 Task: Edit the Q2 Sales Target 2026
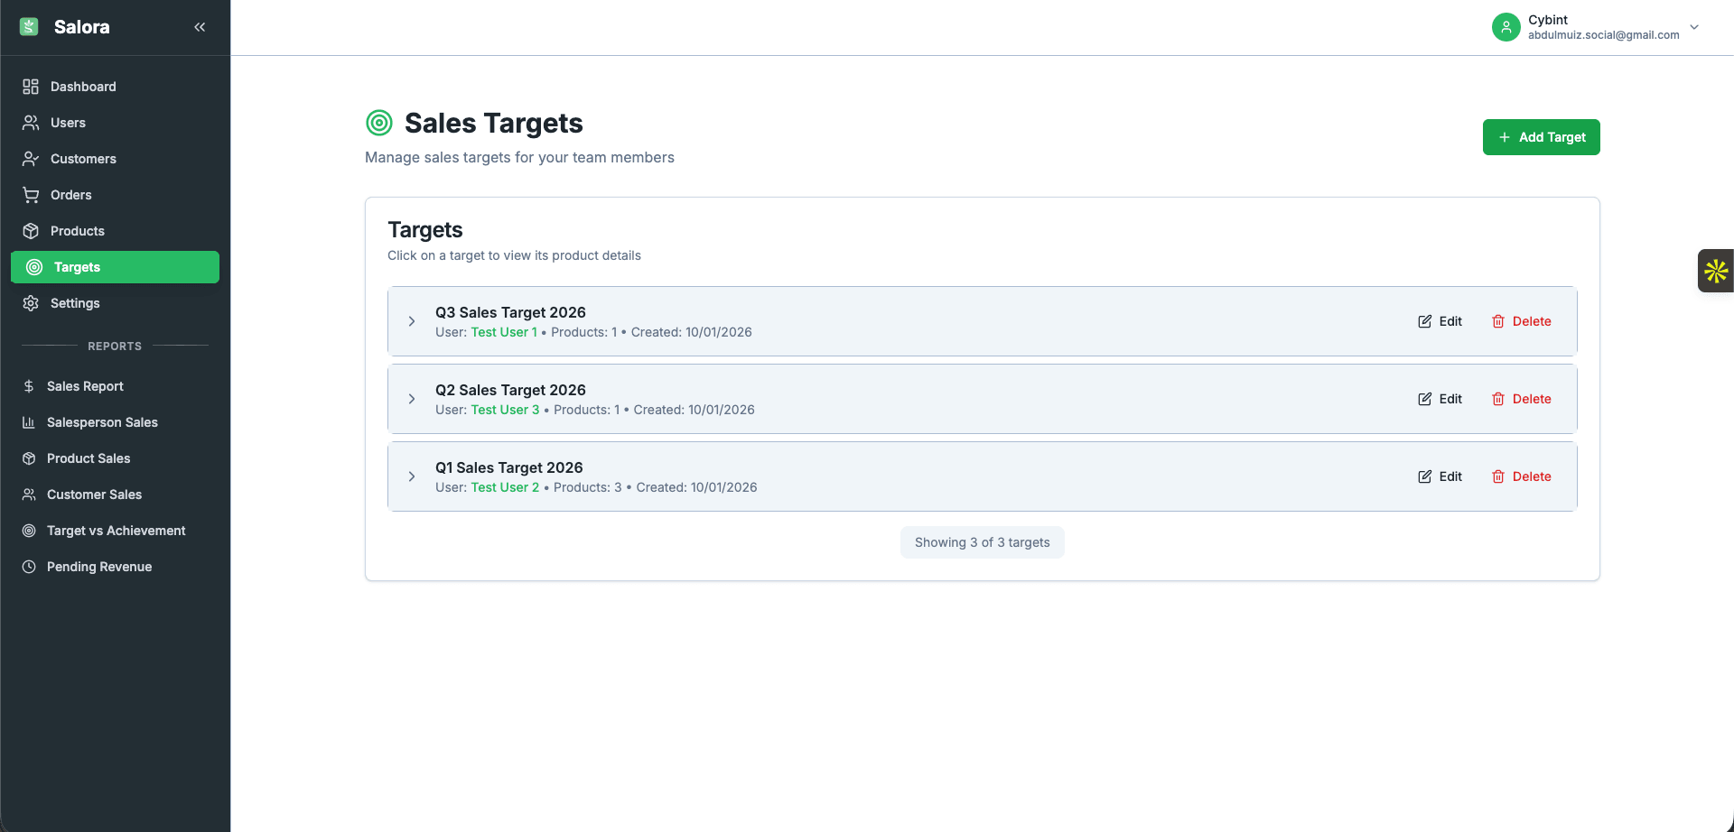pyautogui.click(x=1440, y=398)
